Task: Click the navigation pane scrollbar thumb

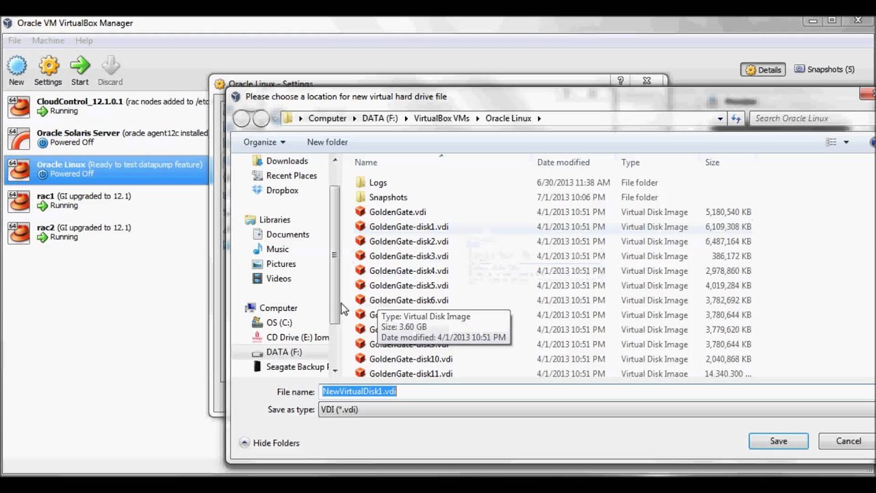Action: [335, 254]
